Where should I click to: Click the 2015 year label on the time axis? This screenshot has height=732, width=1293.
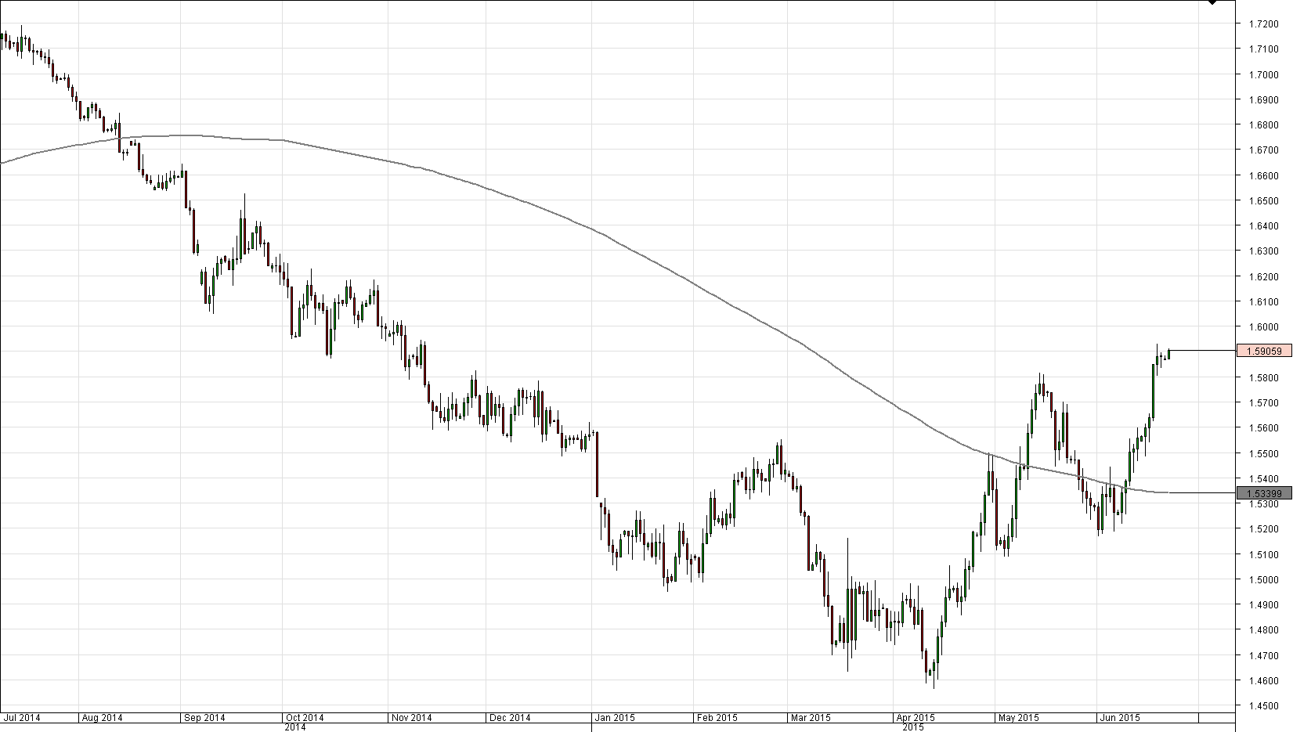click(x=913, y=727)
